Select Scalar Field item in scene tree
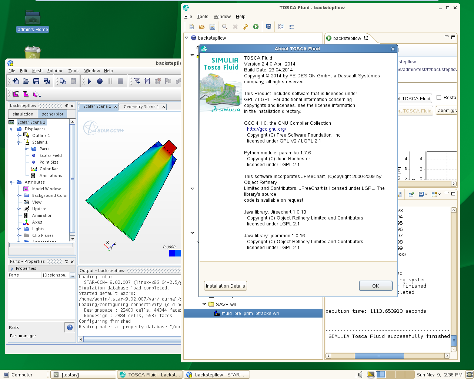474x379 pixels. [51, 155]
